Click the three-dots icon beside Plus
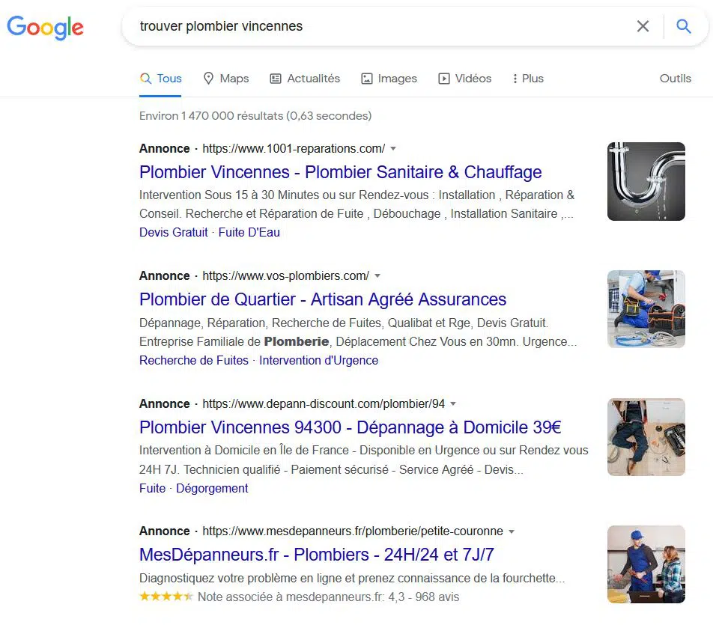The image size is (713, 625). 515,79
